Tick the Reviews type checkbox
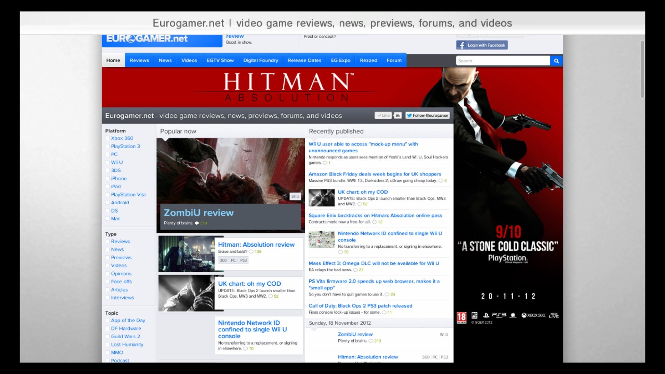Screen dimensions: 665x374 point(107,241)
